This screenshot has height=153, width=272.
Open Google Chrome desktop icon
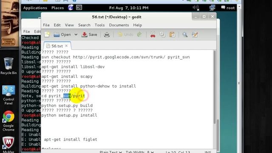point(8,121)
